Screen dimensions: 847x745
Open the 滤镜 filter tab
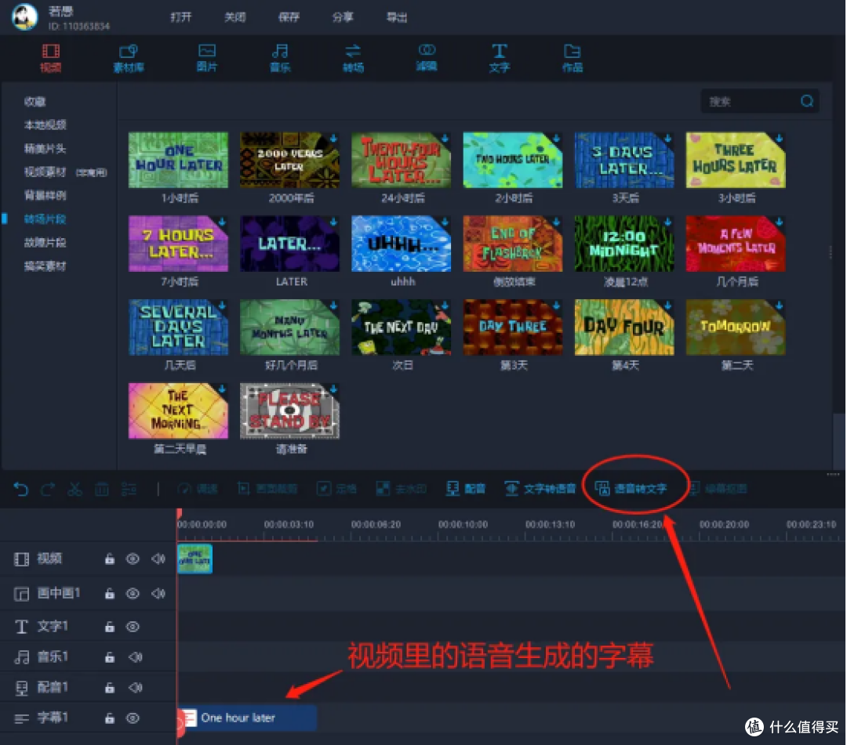pyautogui.click(x=426, y=58)
